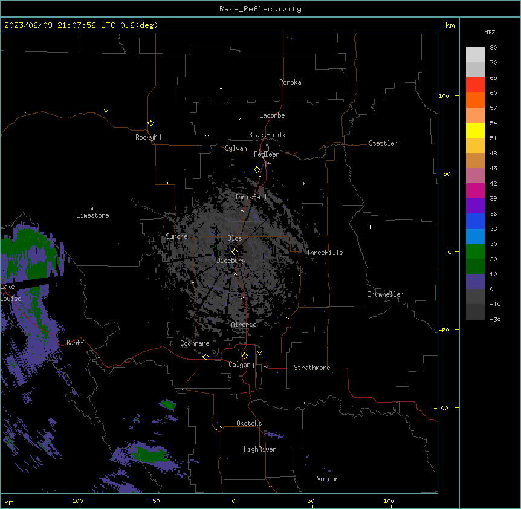Pick the bright yellow swatch below 54
Screen dimensions: 521x509
click(x=475, y=130)
